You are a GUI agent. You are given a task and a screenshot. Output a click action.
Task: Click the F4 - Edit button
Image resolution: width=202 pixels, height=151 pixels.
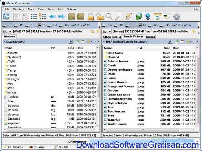point(62,147)
